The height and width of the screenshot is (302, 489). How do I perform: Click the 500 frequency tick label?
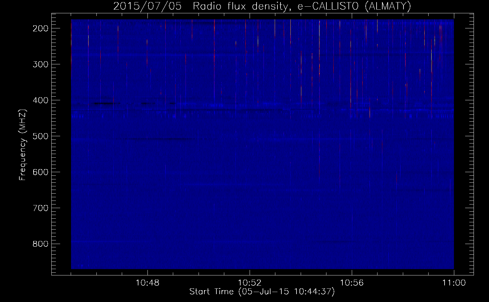pyautogui.click(x=40, y=136)
